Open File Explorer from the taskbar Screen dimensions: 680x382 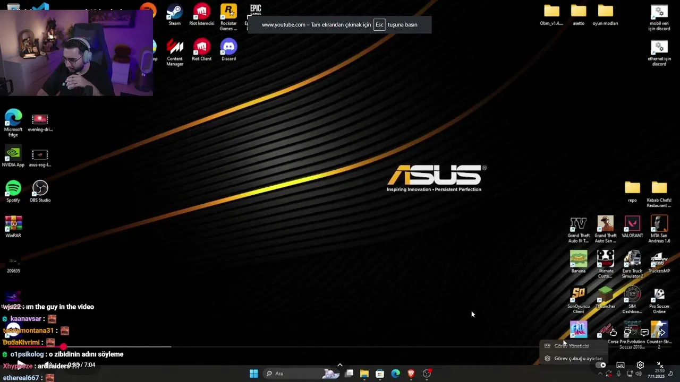pos(364,374)
